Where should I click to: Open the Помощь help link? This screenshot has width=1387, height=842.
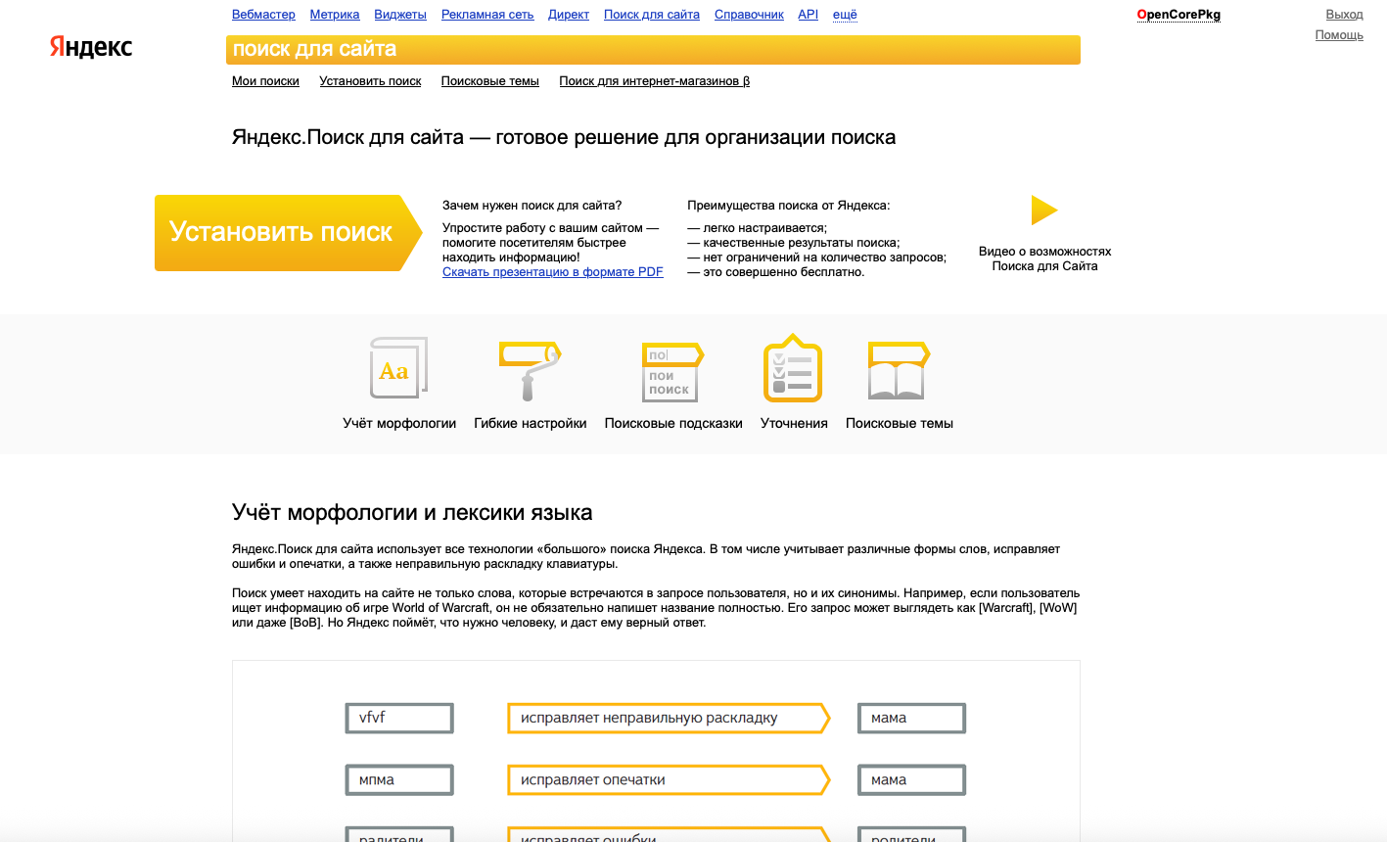[x=1339, y=35]
